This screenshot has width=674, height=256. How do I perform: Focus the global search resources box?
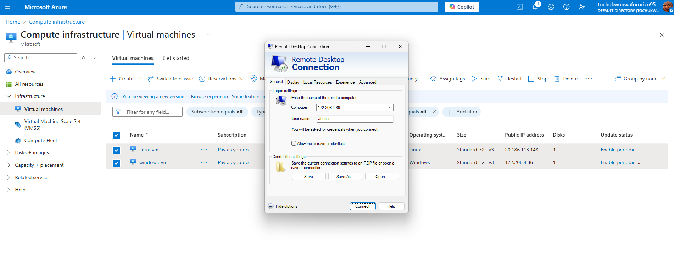click(336, 7)
